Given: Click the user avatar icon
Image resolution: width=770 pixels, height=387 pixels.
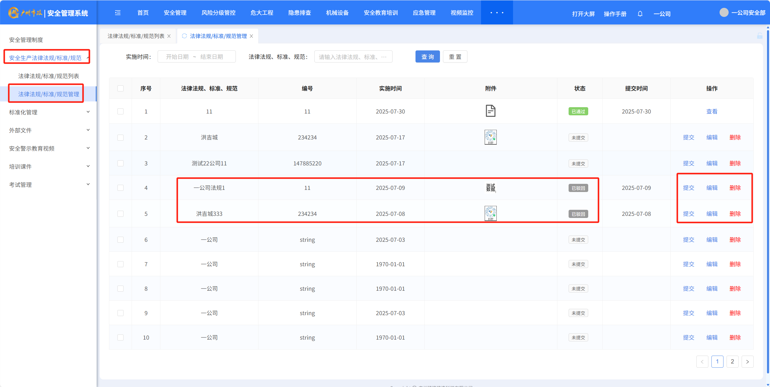Looking at the screenshot, I should click(x=724, y=13).
